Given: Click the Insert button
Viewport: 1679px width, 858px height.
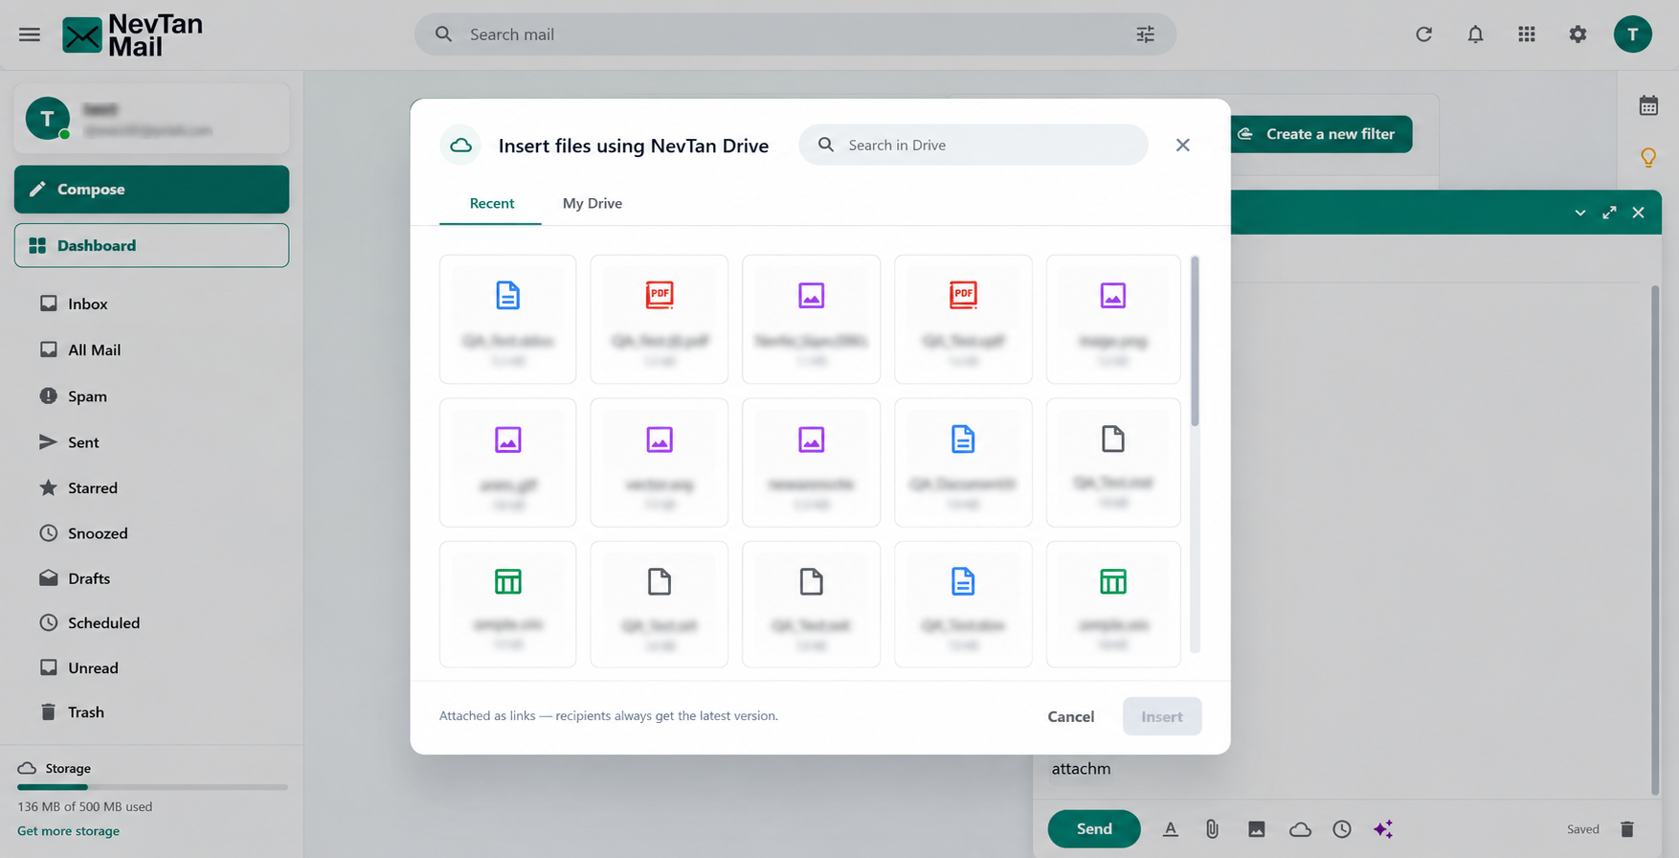Looking at the screenshot, I should tap(1162, 716).
